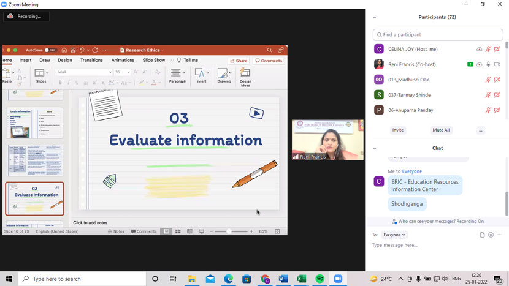Click the Undo arrow in PowerPoint

[x=82, y=50]
